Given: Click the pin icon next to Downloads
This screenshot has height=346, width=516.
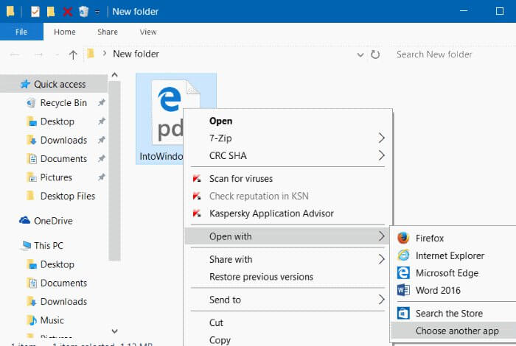Looking at the screenshot, I should (x=102, y=140).
